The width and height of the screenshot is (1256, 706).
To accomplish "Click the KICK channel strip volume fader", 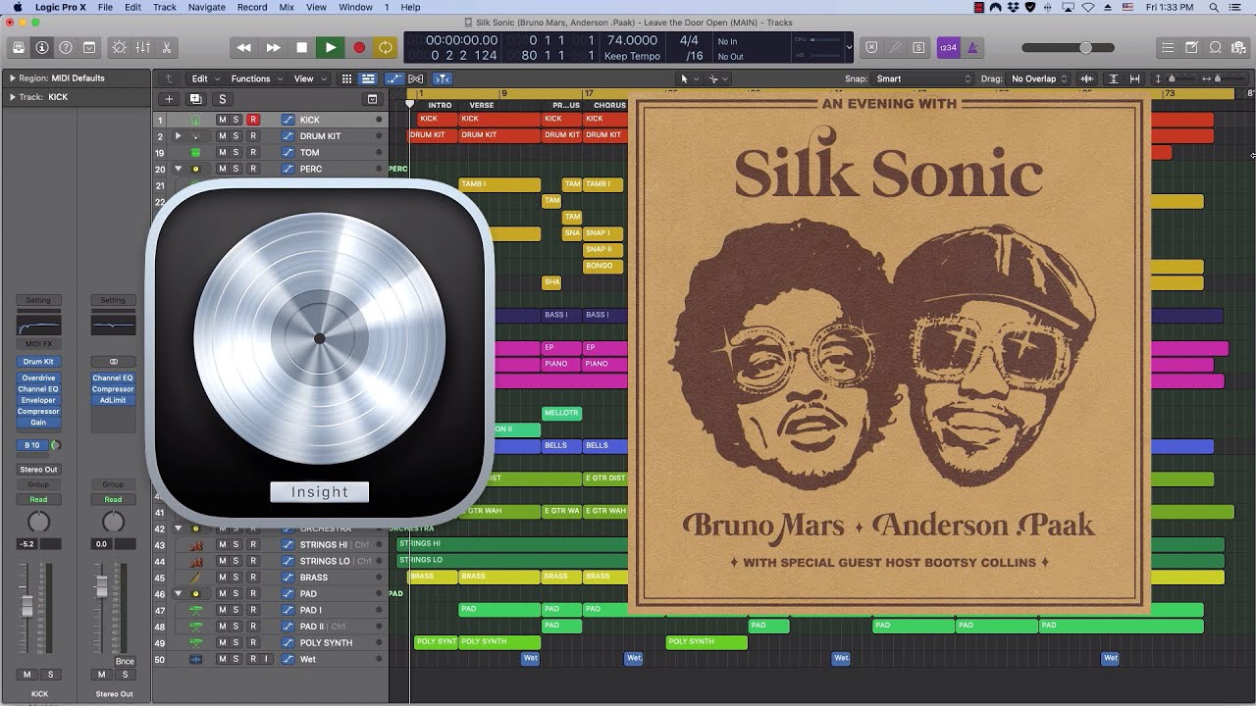I will tap(26, 607).
